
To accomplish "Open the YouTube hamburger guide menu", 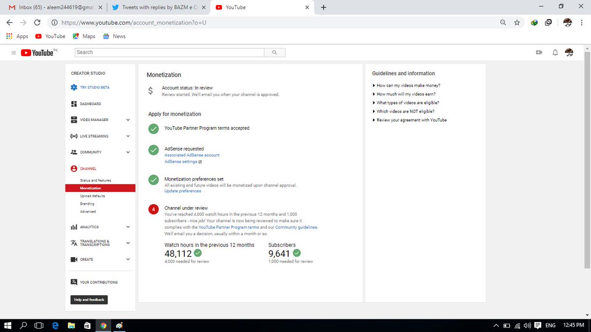I will (13, 53).
